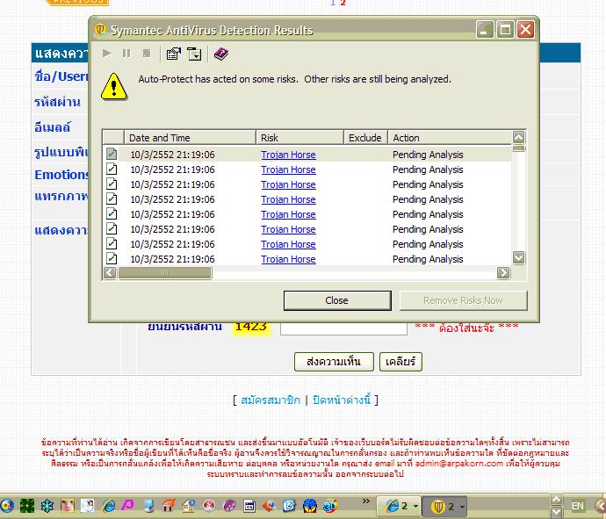Click the Pause scan toolbar icon
The image size is (606, 519).
coord(126,54)
